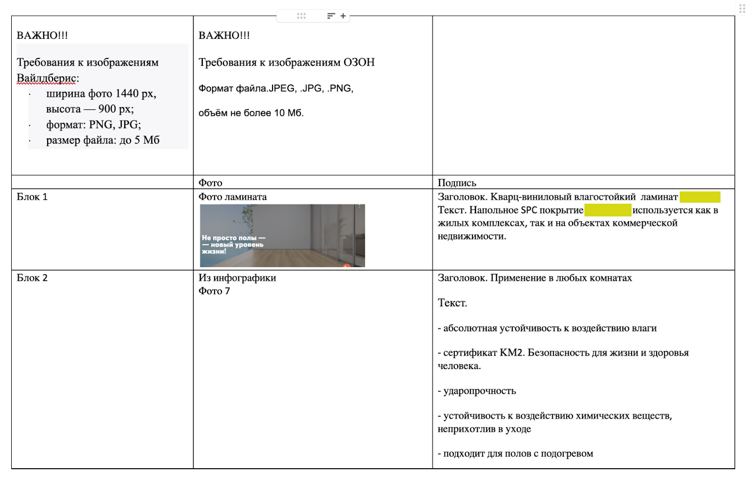Click the 'Подпись' column header cell
Screen dimensions: 746x480
457,183
